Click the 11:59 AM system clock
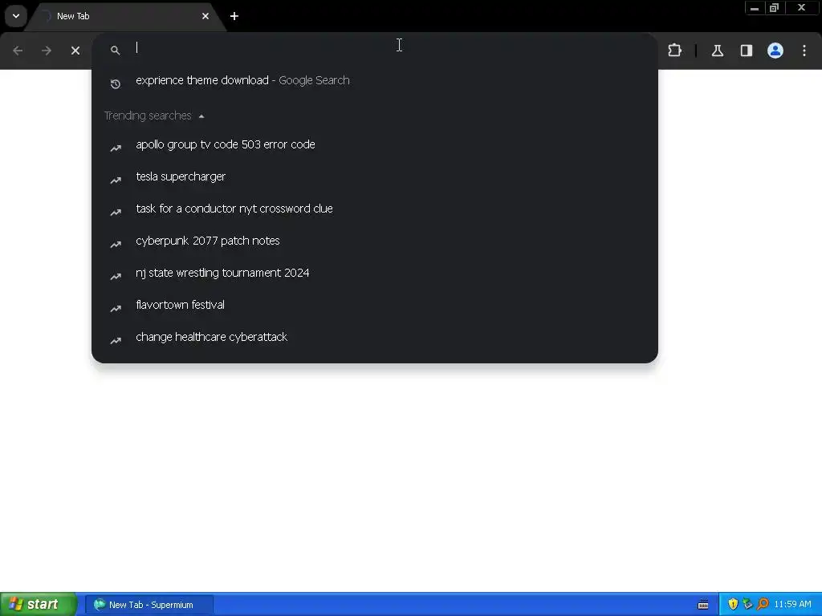 [792, 605]
